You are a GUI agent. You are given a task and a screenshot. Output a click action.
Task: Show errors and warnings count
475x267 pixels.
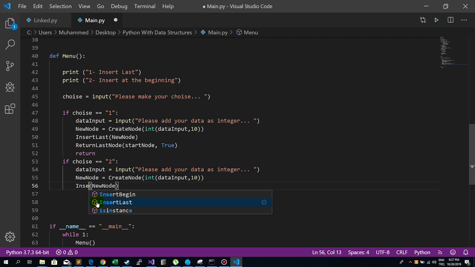(67, 252)
